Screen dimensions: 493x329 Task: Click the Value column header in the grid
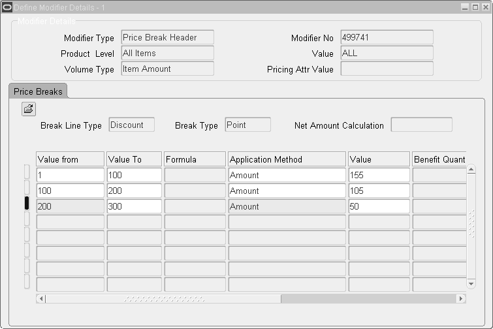pyautogui.click(x=379, y=159)
